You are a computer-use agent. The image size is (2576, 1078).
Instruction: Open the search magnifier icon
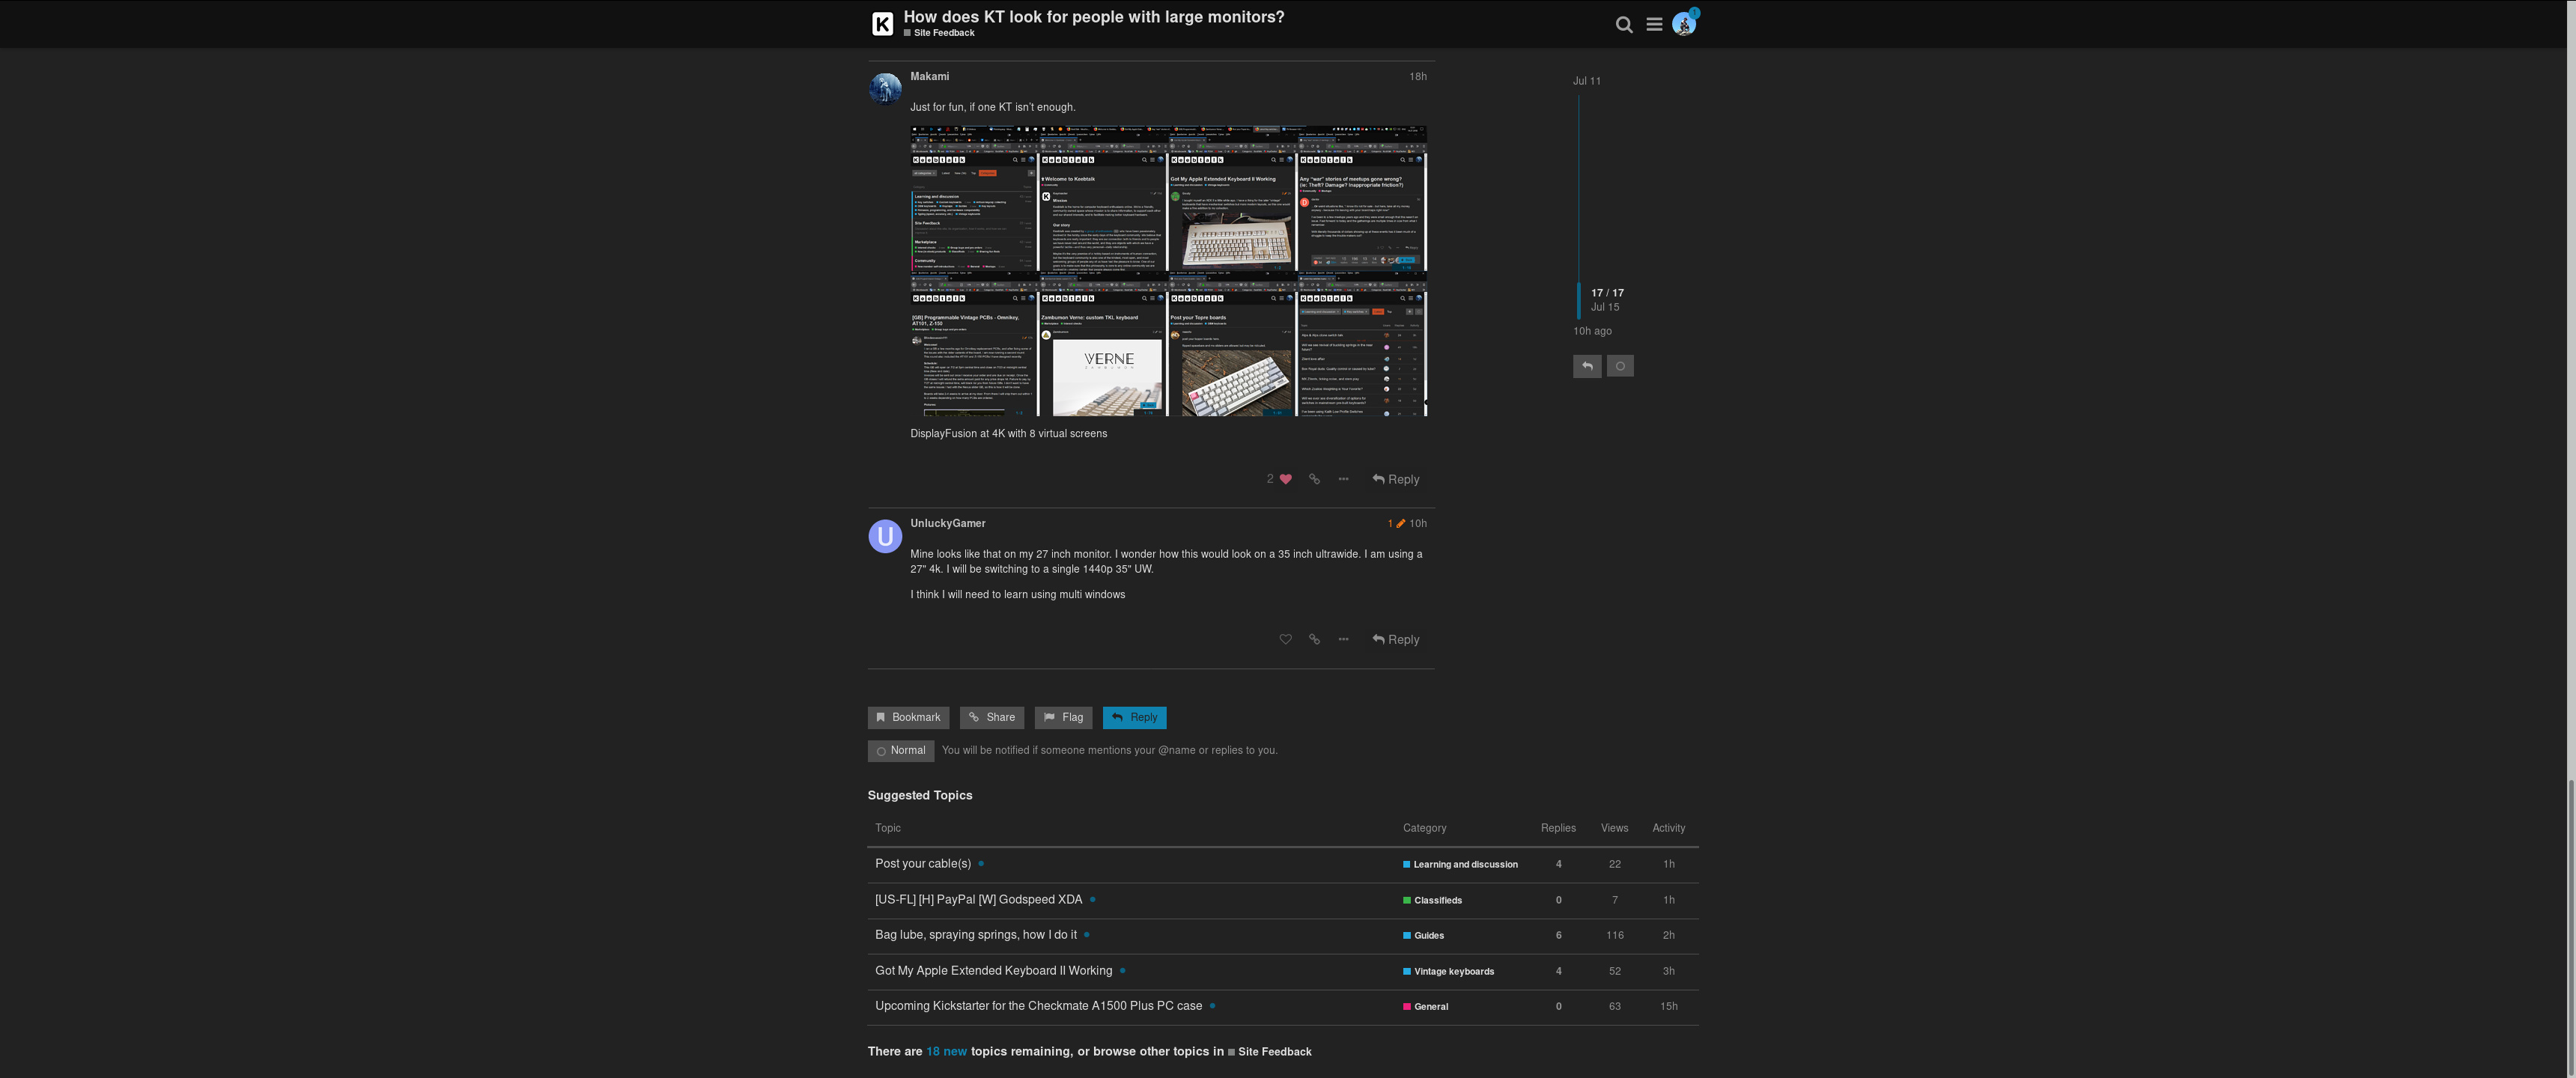tap(1624, 25)
